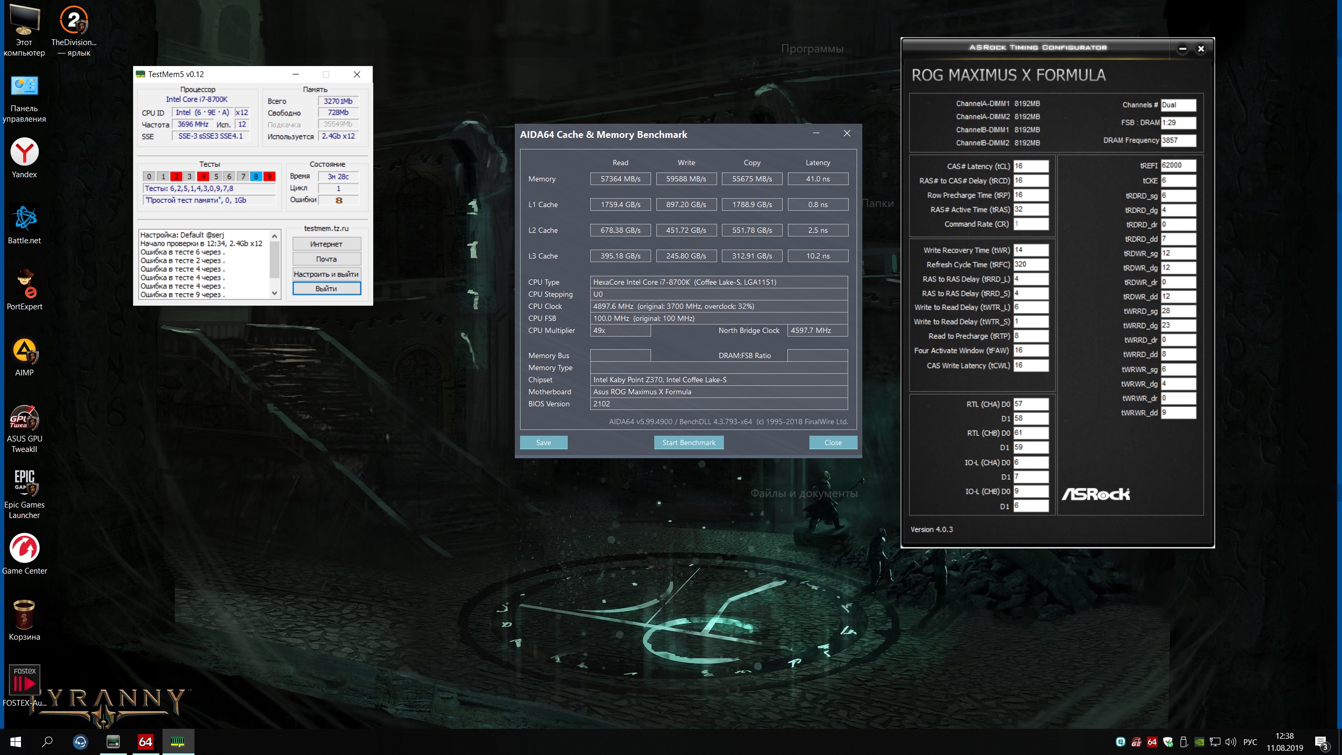Click Настроить и выйти button
1342x755 pixels.
(326, 274)
